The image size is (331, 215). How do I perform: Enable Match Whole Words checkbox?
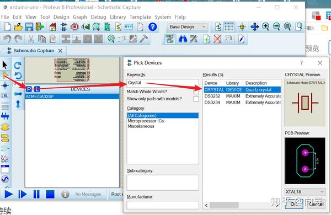click(196, 92)
